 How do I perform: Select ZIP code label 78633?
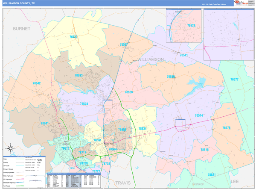coord(79,75)
